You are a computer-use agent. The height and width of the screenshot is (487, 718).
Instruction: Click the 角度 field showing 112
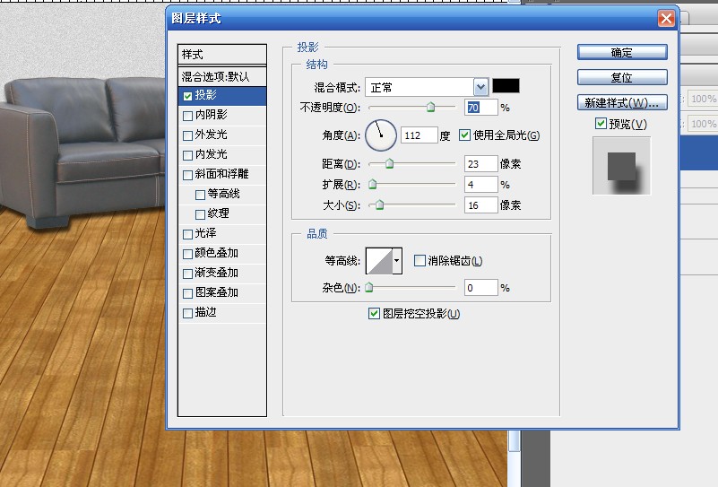click(x=419, y=135)
